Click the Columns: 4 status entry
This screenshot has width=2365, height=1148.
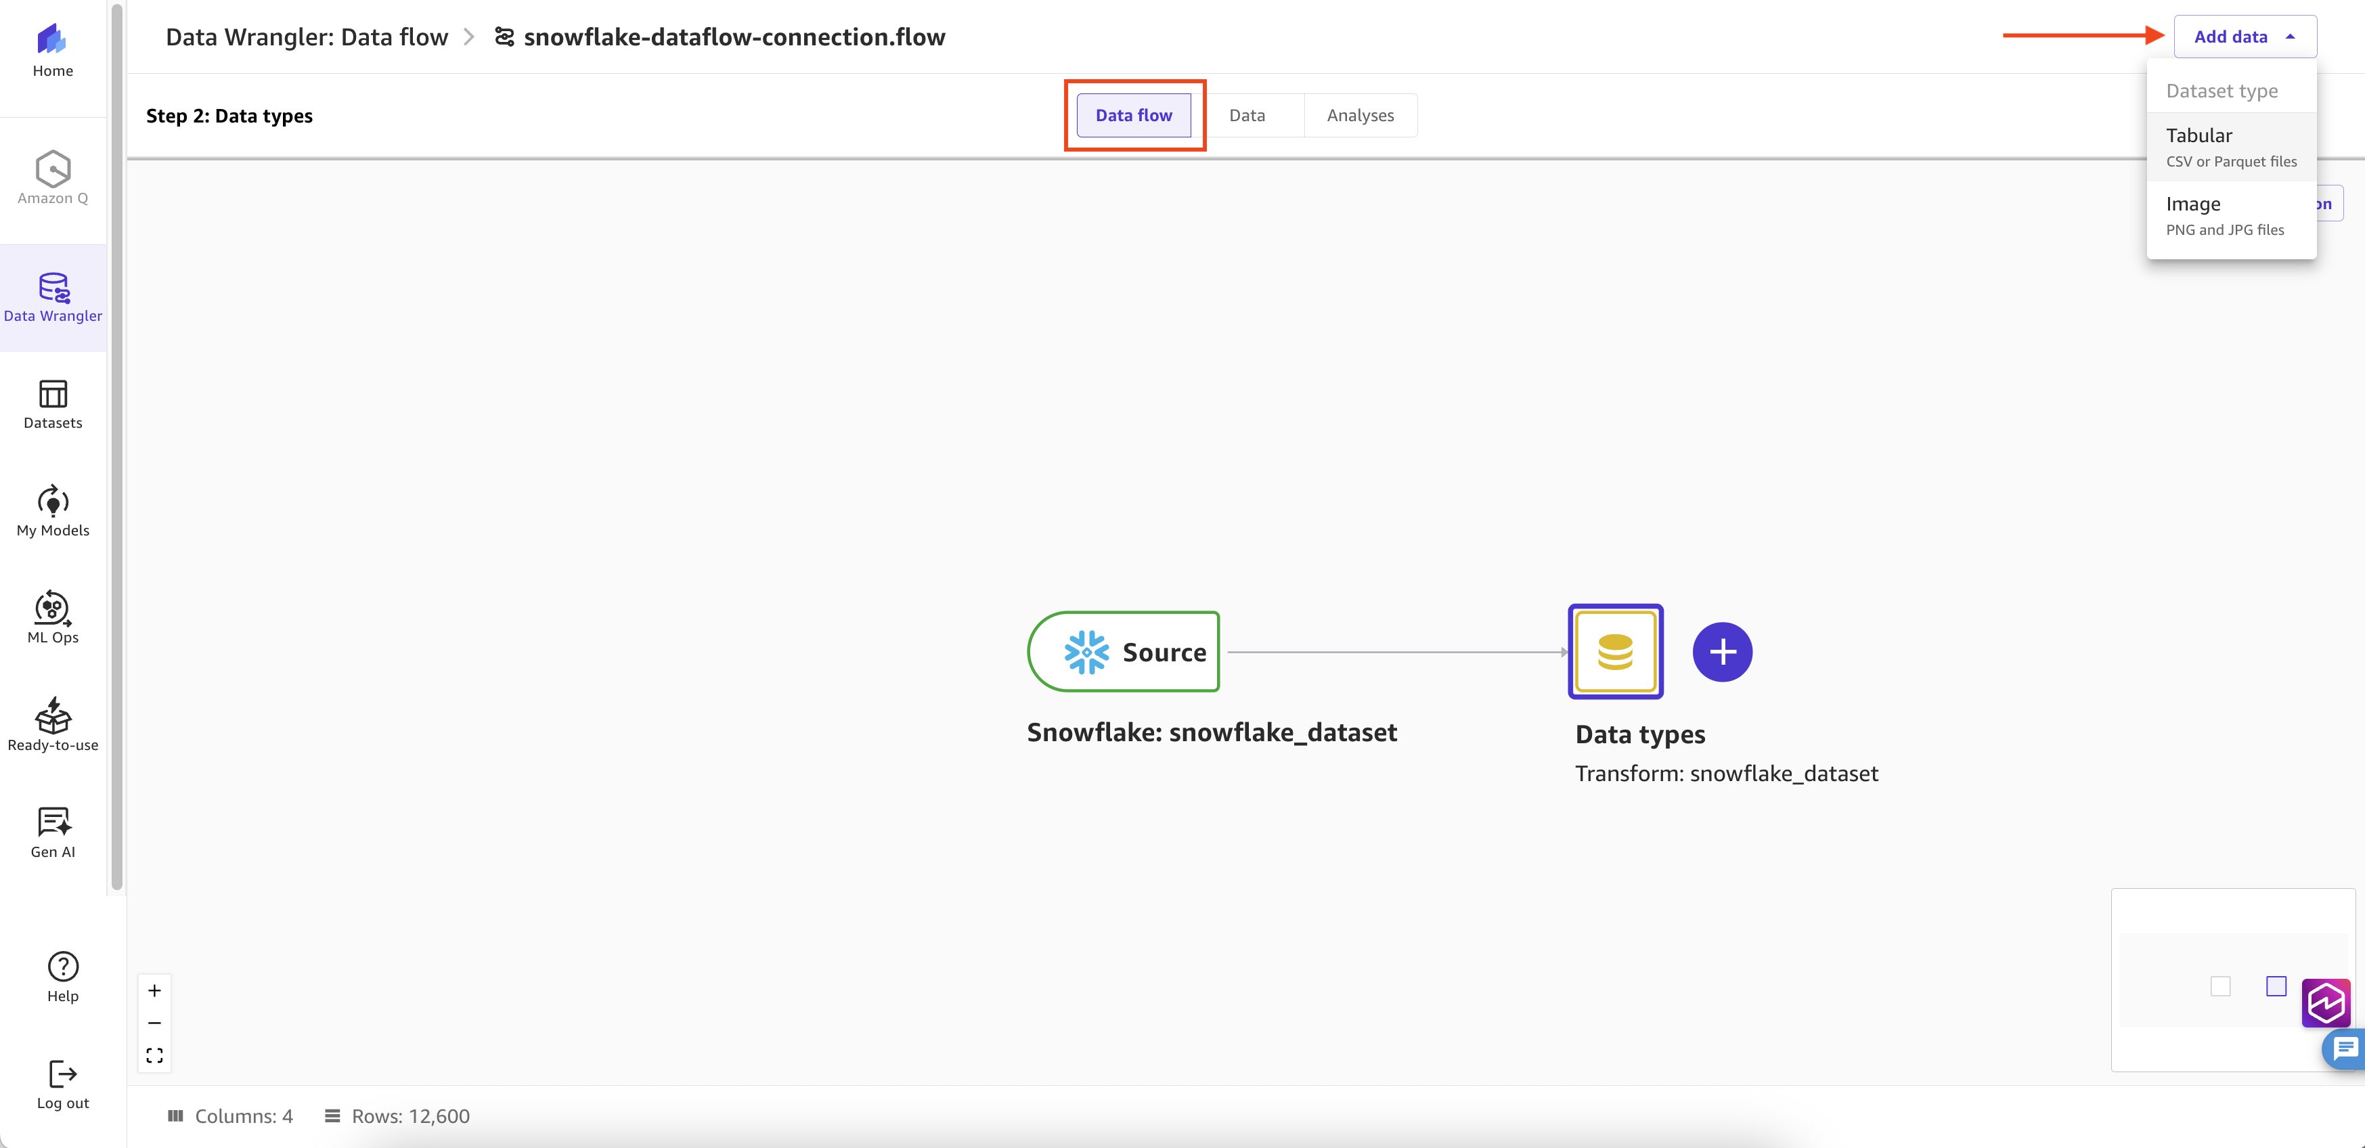click(230, 1116)
